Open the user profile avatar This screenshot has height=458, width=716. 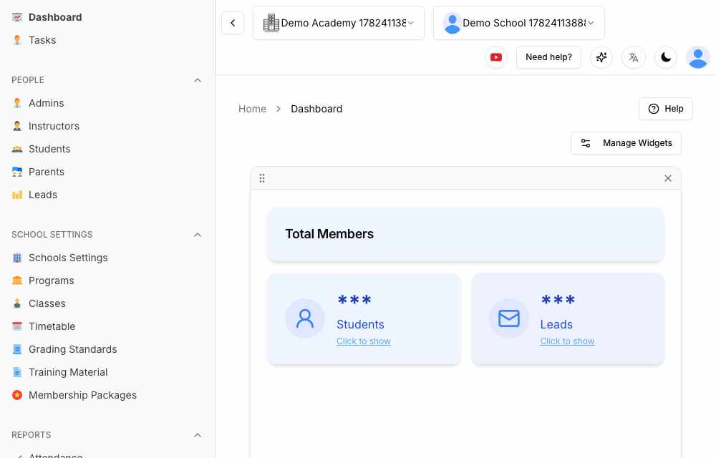697,57
